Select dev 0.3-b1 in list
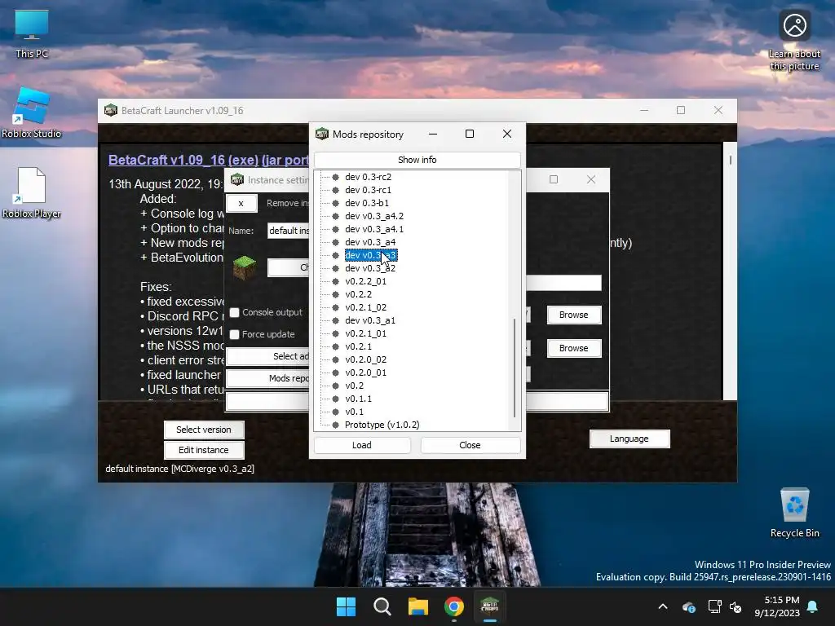 [x=367, y=203]
